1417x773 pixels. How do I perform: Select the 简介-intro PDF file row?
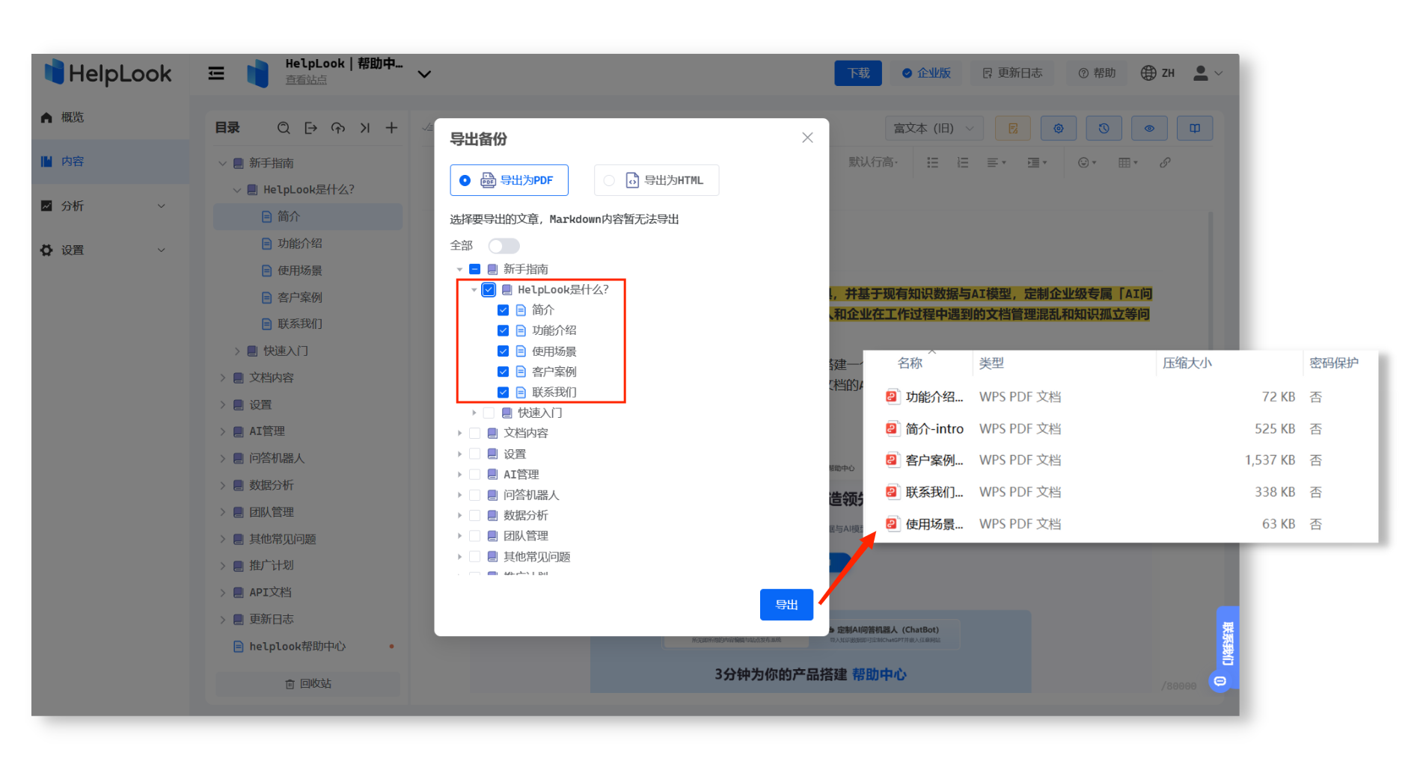pos(1120,429)
